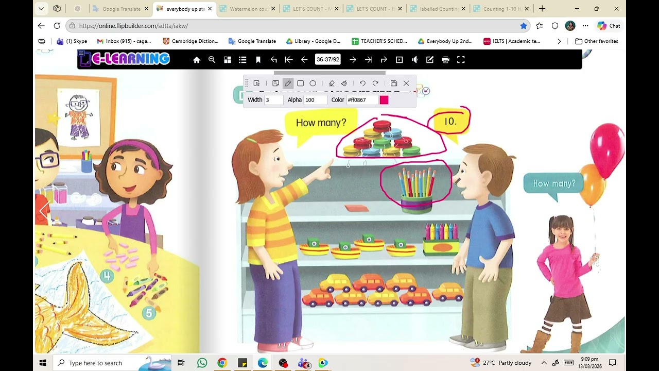Toggle flipbook auto-play mode
659x371 pixels.
click(x=399, y=60)
